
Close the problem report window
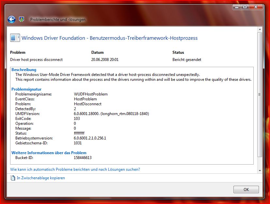(x=256, y=7)
